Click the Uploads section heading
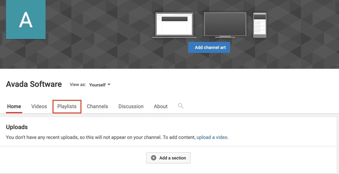 pos(17,127)
